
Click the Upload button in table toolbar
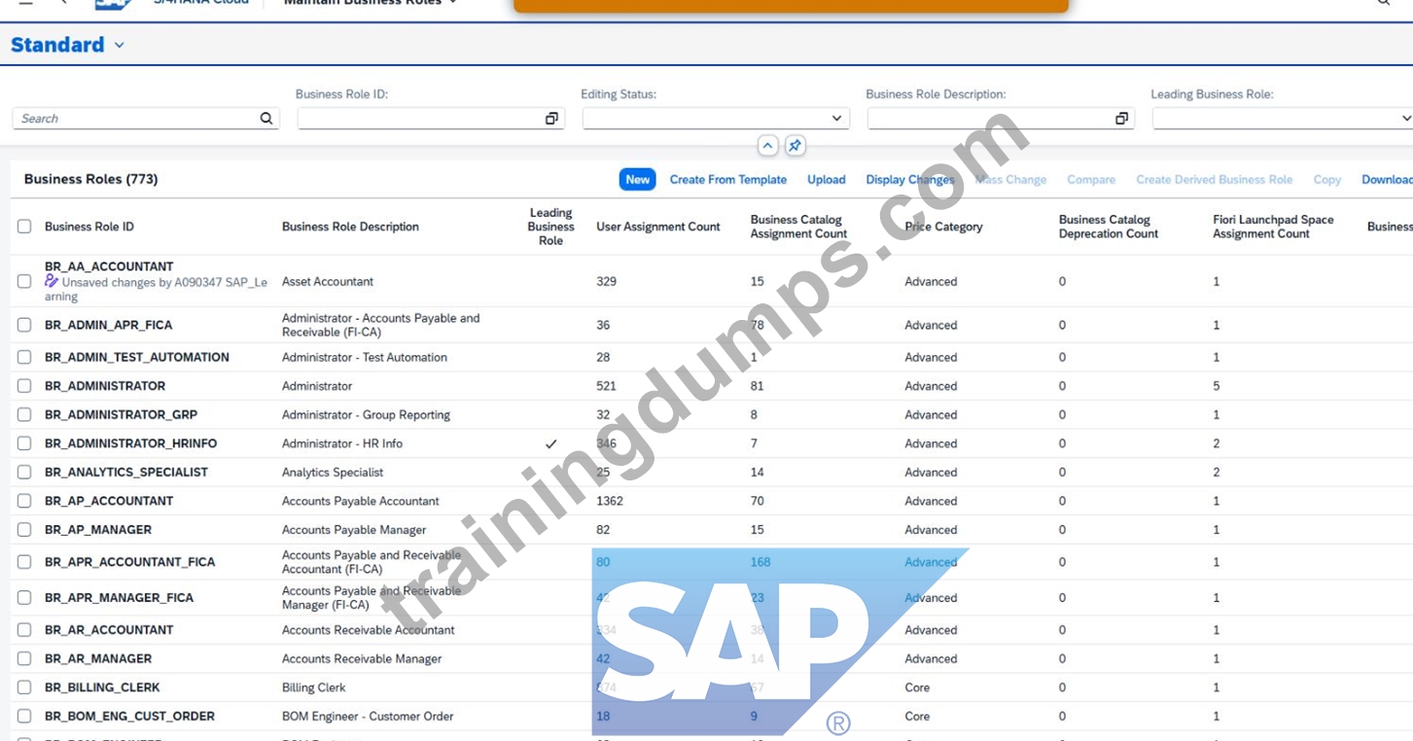coord(827,180)
